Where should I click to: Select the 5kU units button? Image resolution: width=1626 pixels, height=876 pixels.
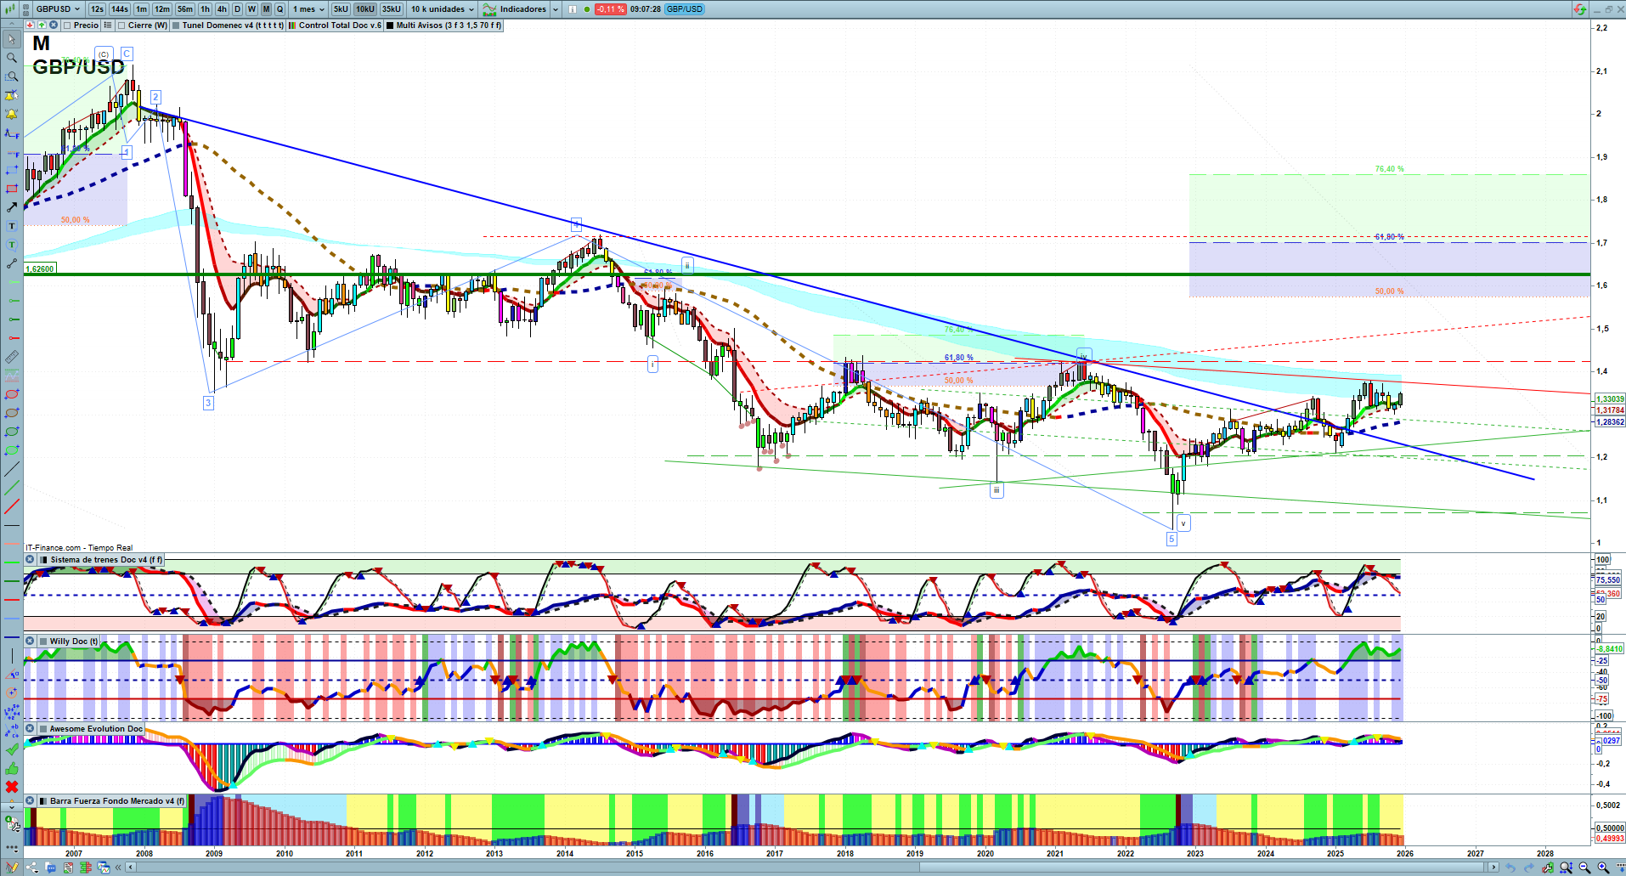coord(341,9)
